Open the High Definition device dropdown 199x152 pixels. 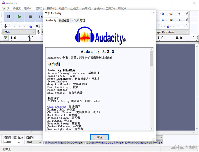point(172,32)
